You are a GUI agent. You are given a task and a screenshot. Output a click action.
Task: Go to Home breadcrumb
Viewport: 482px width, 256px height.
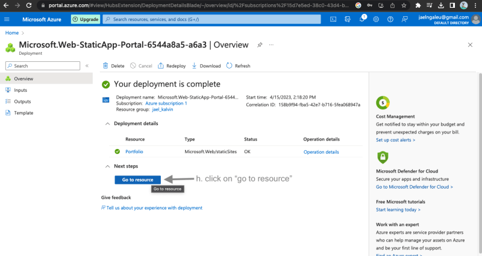pos(11,33)
